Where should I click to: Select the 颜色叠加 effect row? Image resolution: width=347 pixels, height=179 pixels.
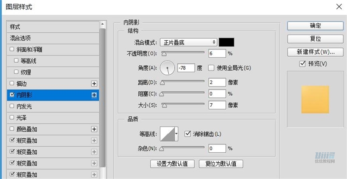pyautogui.click(x=53, y=129)
